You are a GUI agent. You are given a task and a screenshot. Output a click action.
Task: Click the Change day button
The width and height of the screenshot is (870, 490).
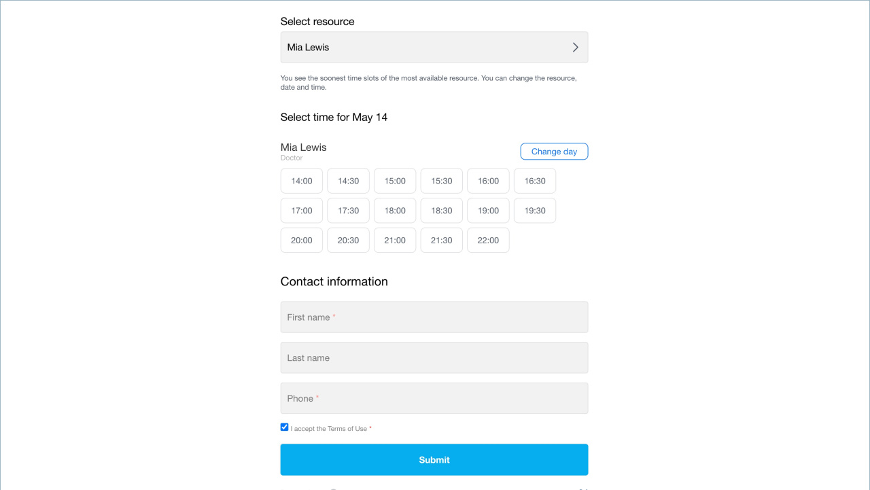point(554,152)
